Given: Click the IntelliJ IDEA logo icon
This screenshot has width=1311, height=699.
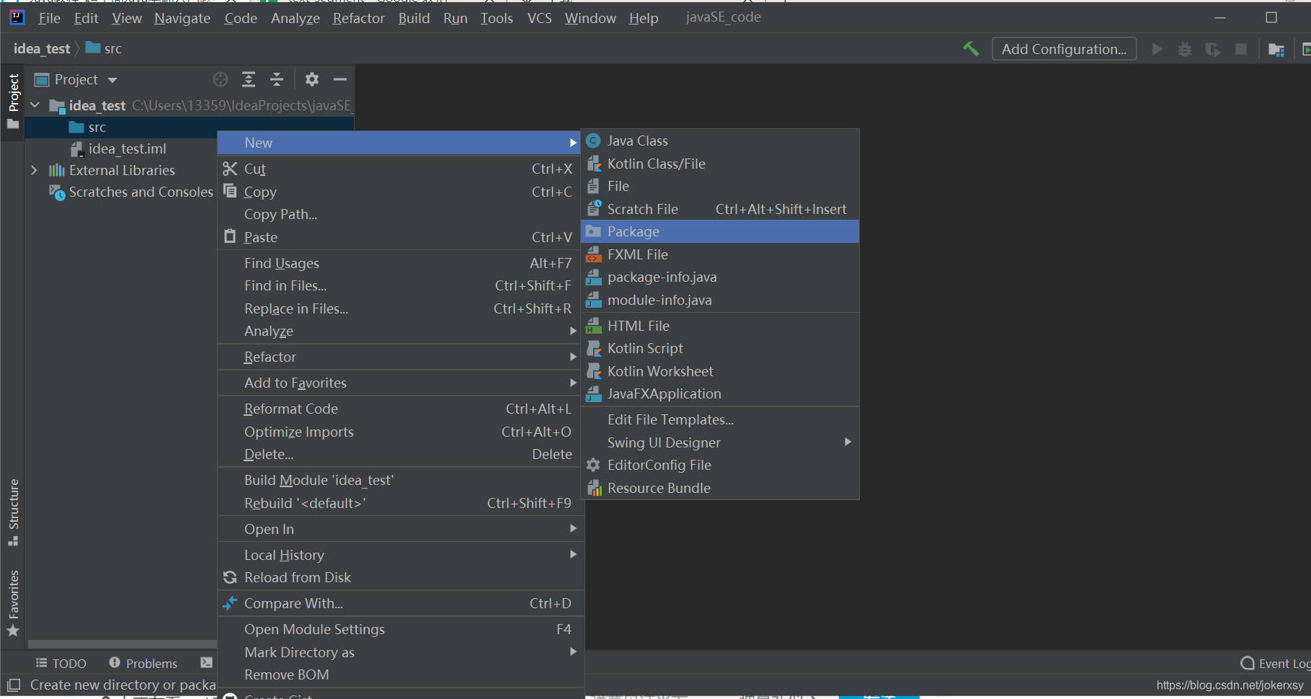Looking at the screenshot, I should click(17, 17).
